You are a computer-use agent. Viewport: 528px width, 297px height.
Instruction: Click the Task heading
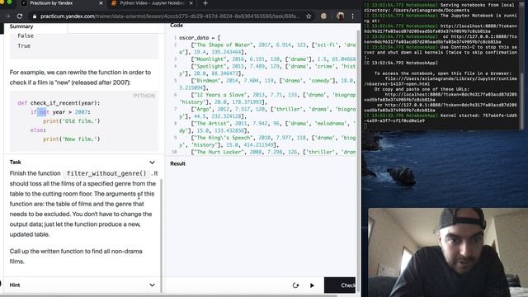point(15,162)
